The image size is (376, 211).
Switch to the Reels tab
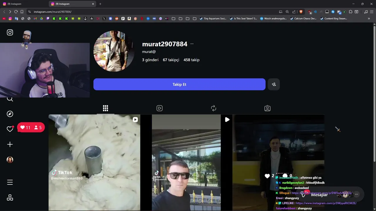[160, 108]
